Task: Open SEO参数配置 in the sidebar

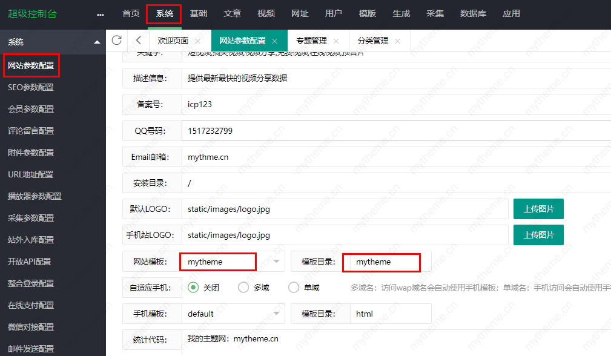Action: tap(31, 87)
